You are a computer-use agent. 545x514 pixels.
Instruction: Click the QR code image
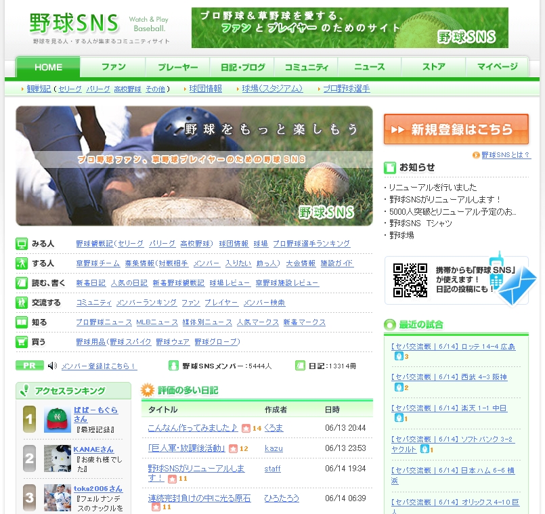tap(410, 280)
